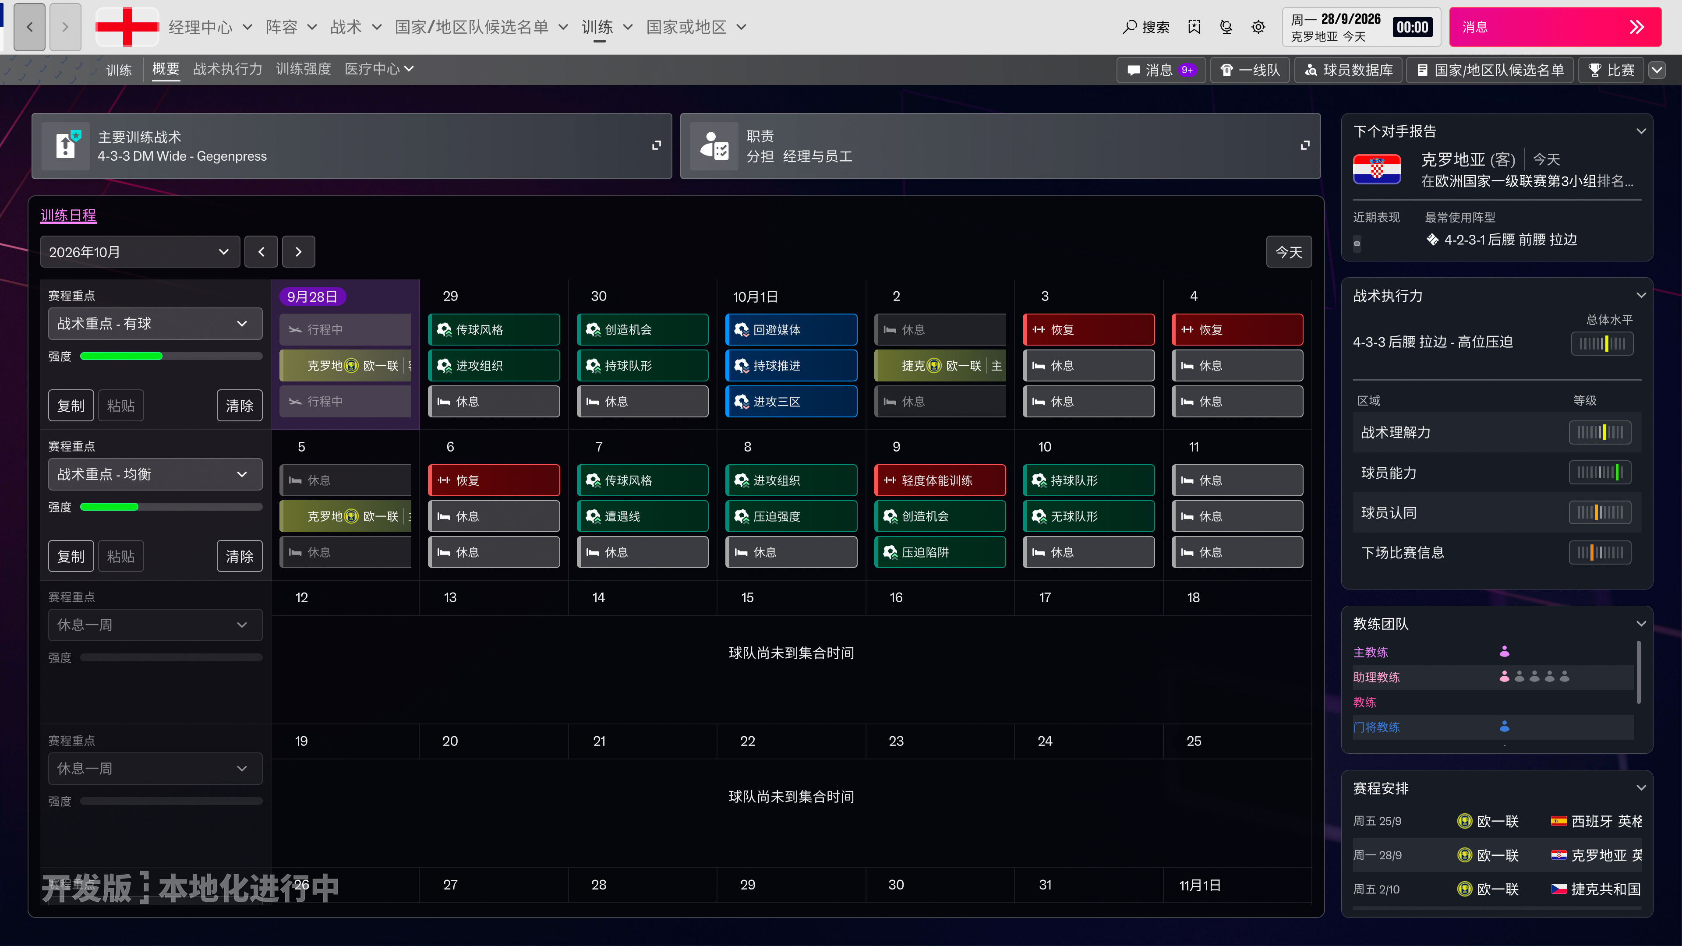Expand the responsibilities panel icon
Image resolution: width=1682 pixels, height=946 pixels.
coord(1304,145)
